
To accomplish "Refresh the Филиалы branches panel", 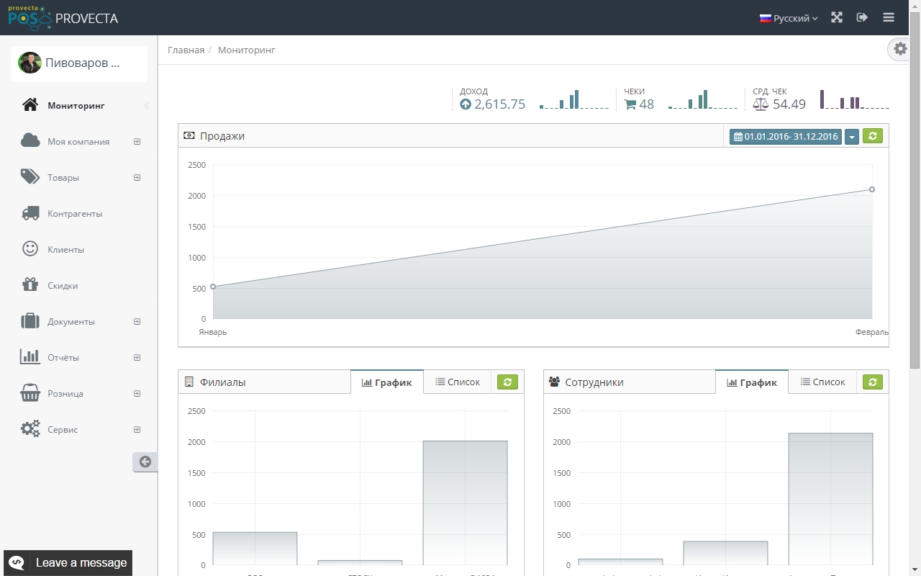I will click(507, 382).
